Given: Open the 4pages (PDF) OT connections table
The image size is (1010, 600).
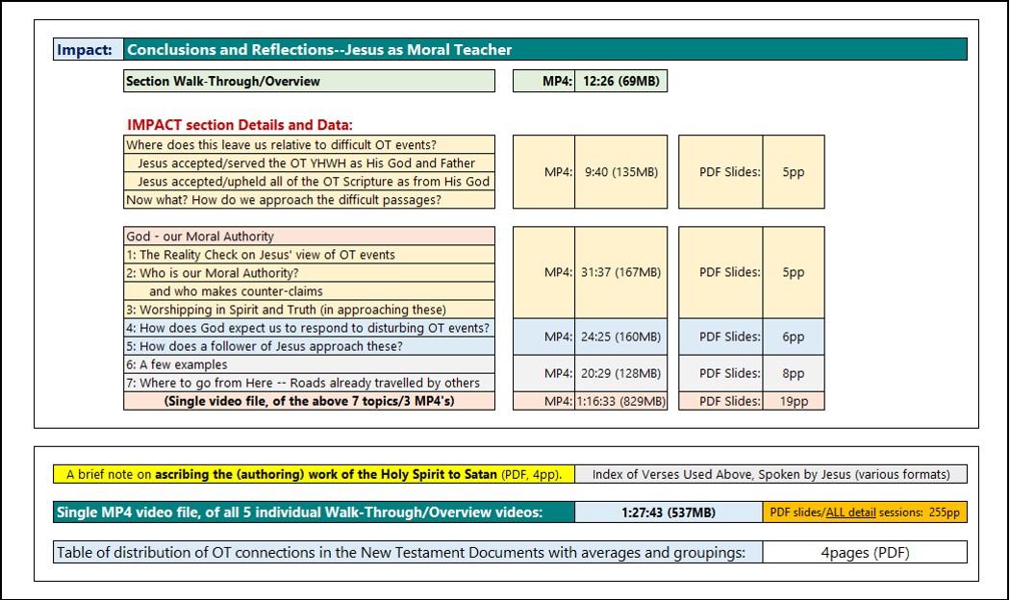Looking at the screenshot, I should (x=864, y=553).
